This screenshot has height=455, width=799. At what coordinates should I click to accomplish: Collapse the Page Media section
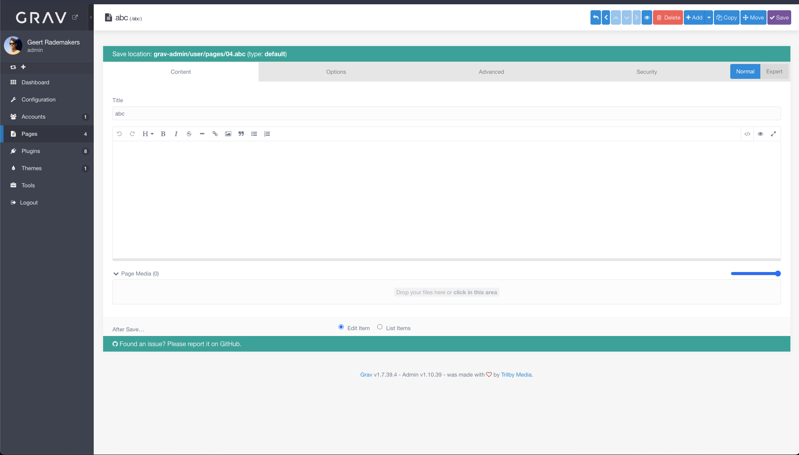[116, 274]
